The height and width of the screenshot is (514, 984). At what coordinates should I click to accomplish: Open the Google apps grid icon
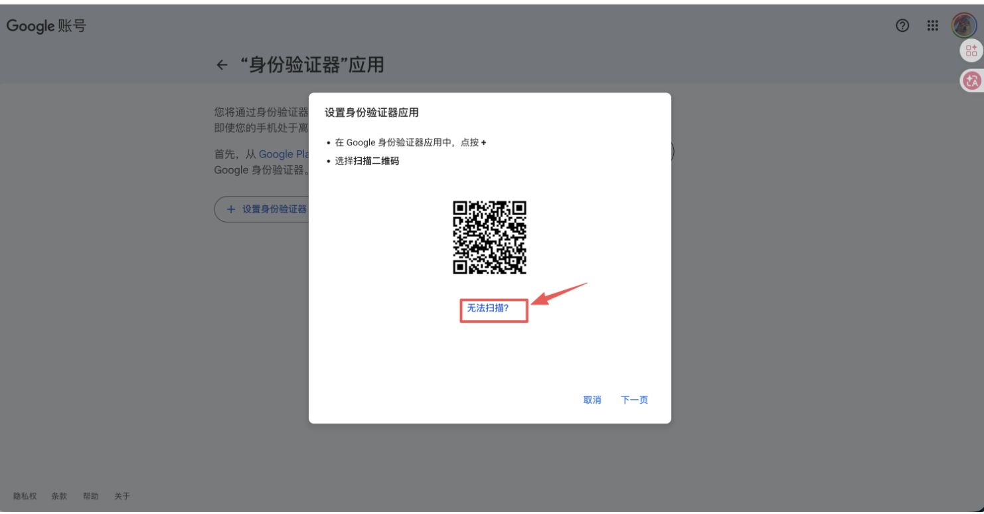(933, 26)
